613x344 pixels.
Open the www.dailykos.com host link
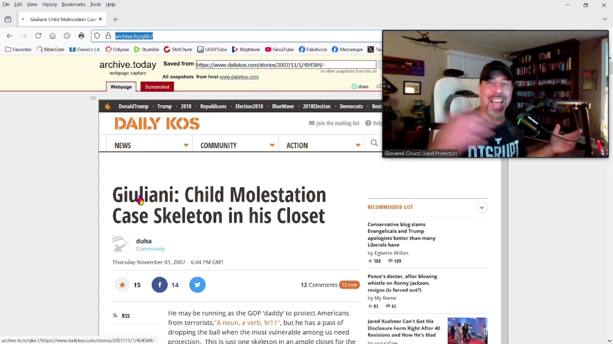coord(239,77)
